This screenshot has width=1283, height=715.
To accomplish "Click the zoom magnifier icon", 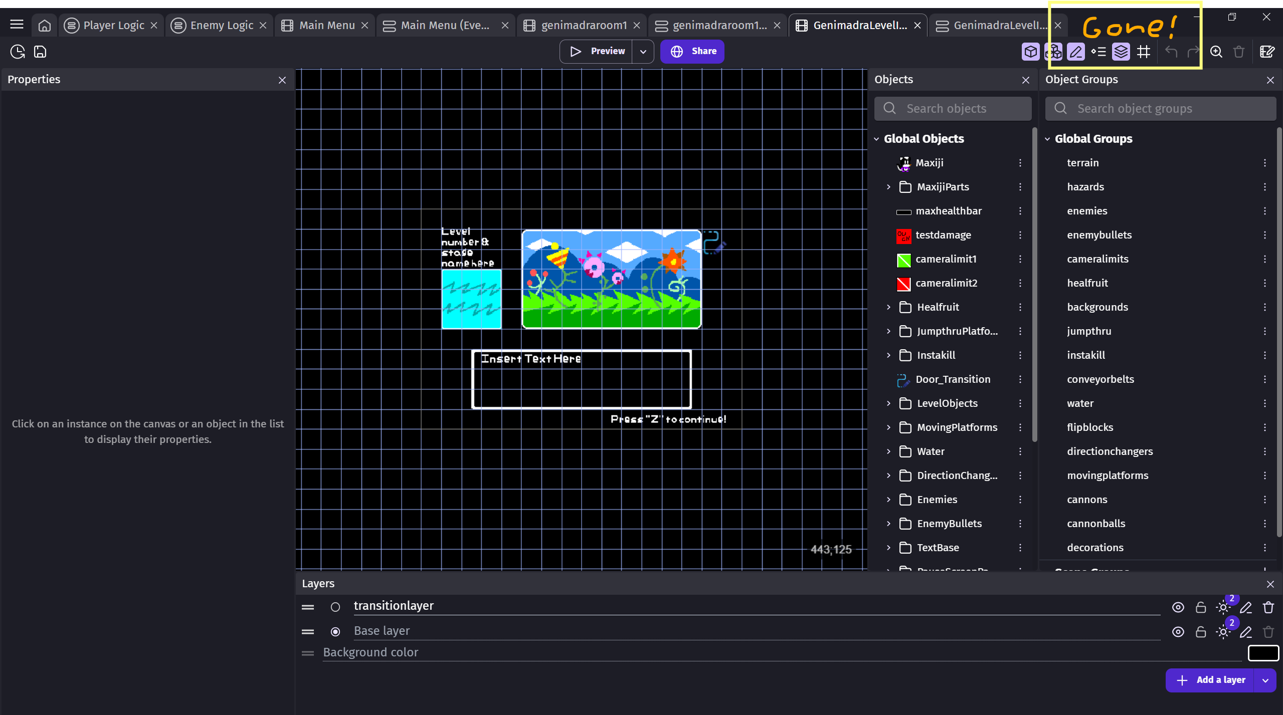I will pos(1216,52).
